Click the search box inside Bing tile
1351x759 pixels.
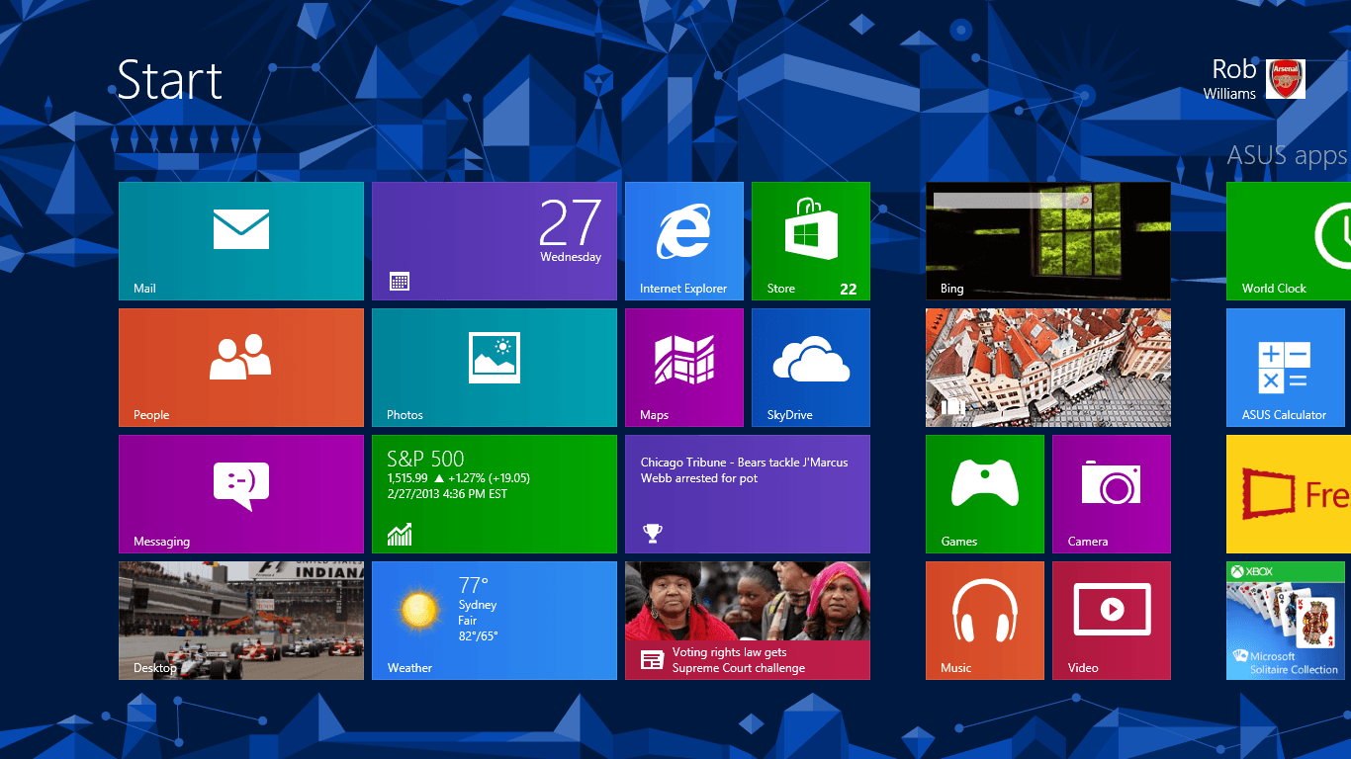[1013, 200]
